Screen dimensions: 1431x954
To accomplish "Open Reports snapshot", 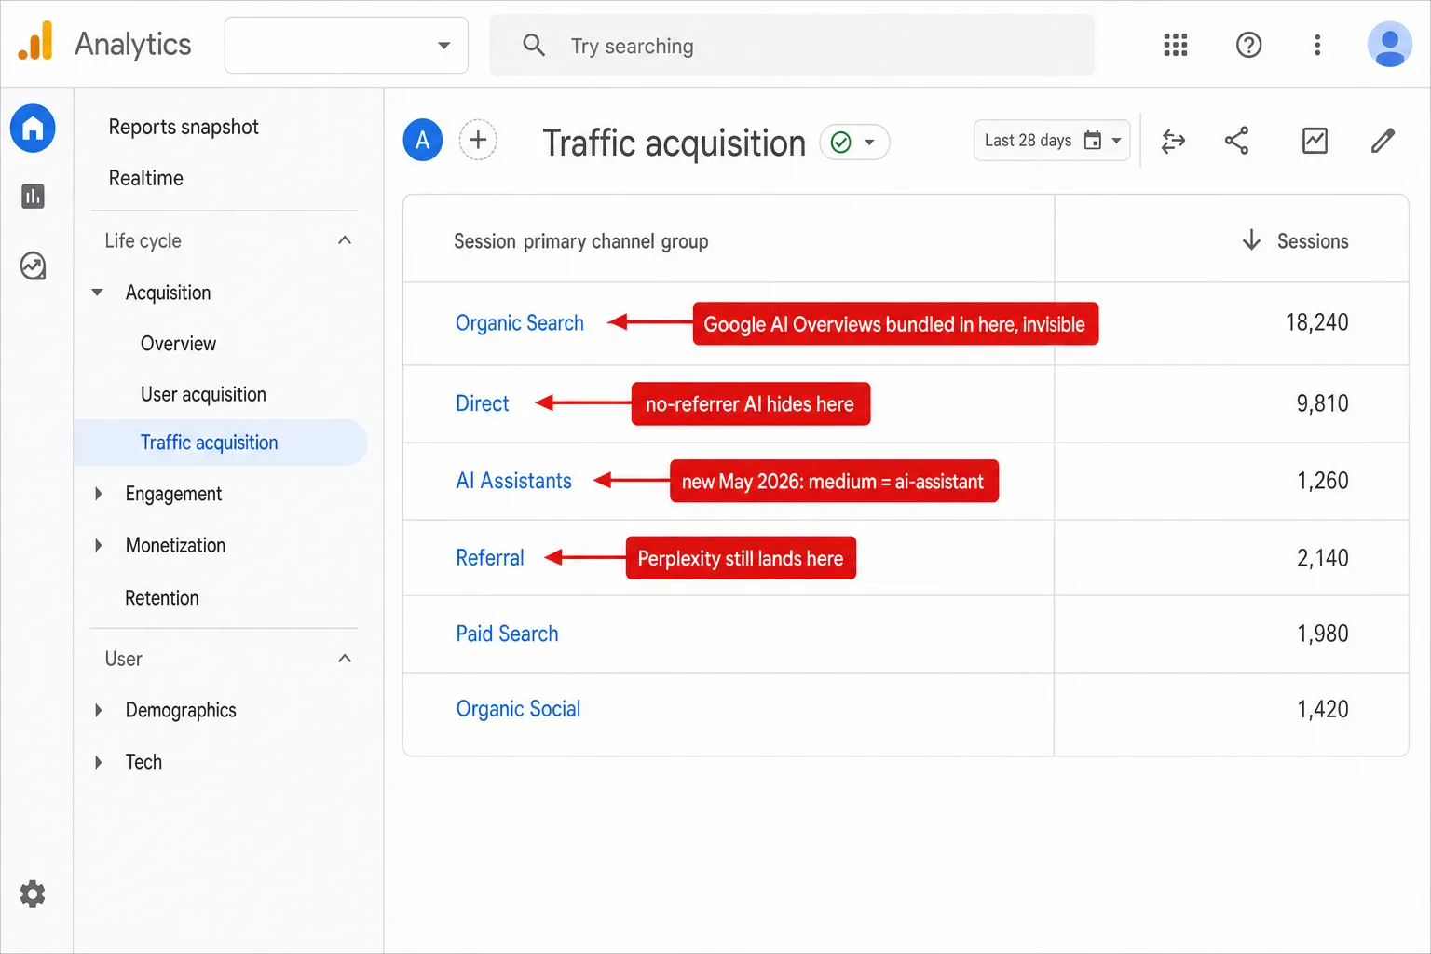I will pyautogui.click(x=184, y=127).
